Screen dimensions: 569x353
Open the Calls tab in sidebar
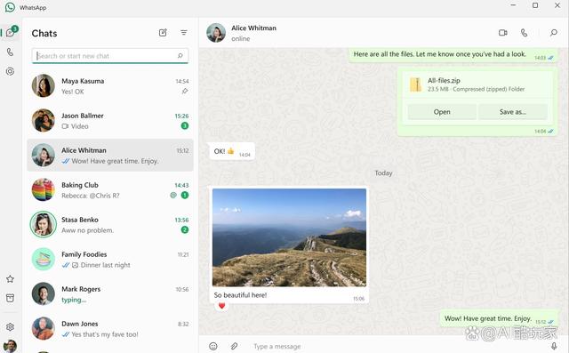point(10,52)
